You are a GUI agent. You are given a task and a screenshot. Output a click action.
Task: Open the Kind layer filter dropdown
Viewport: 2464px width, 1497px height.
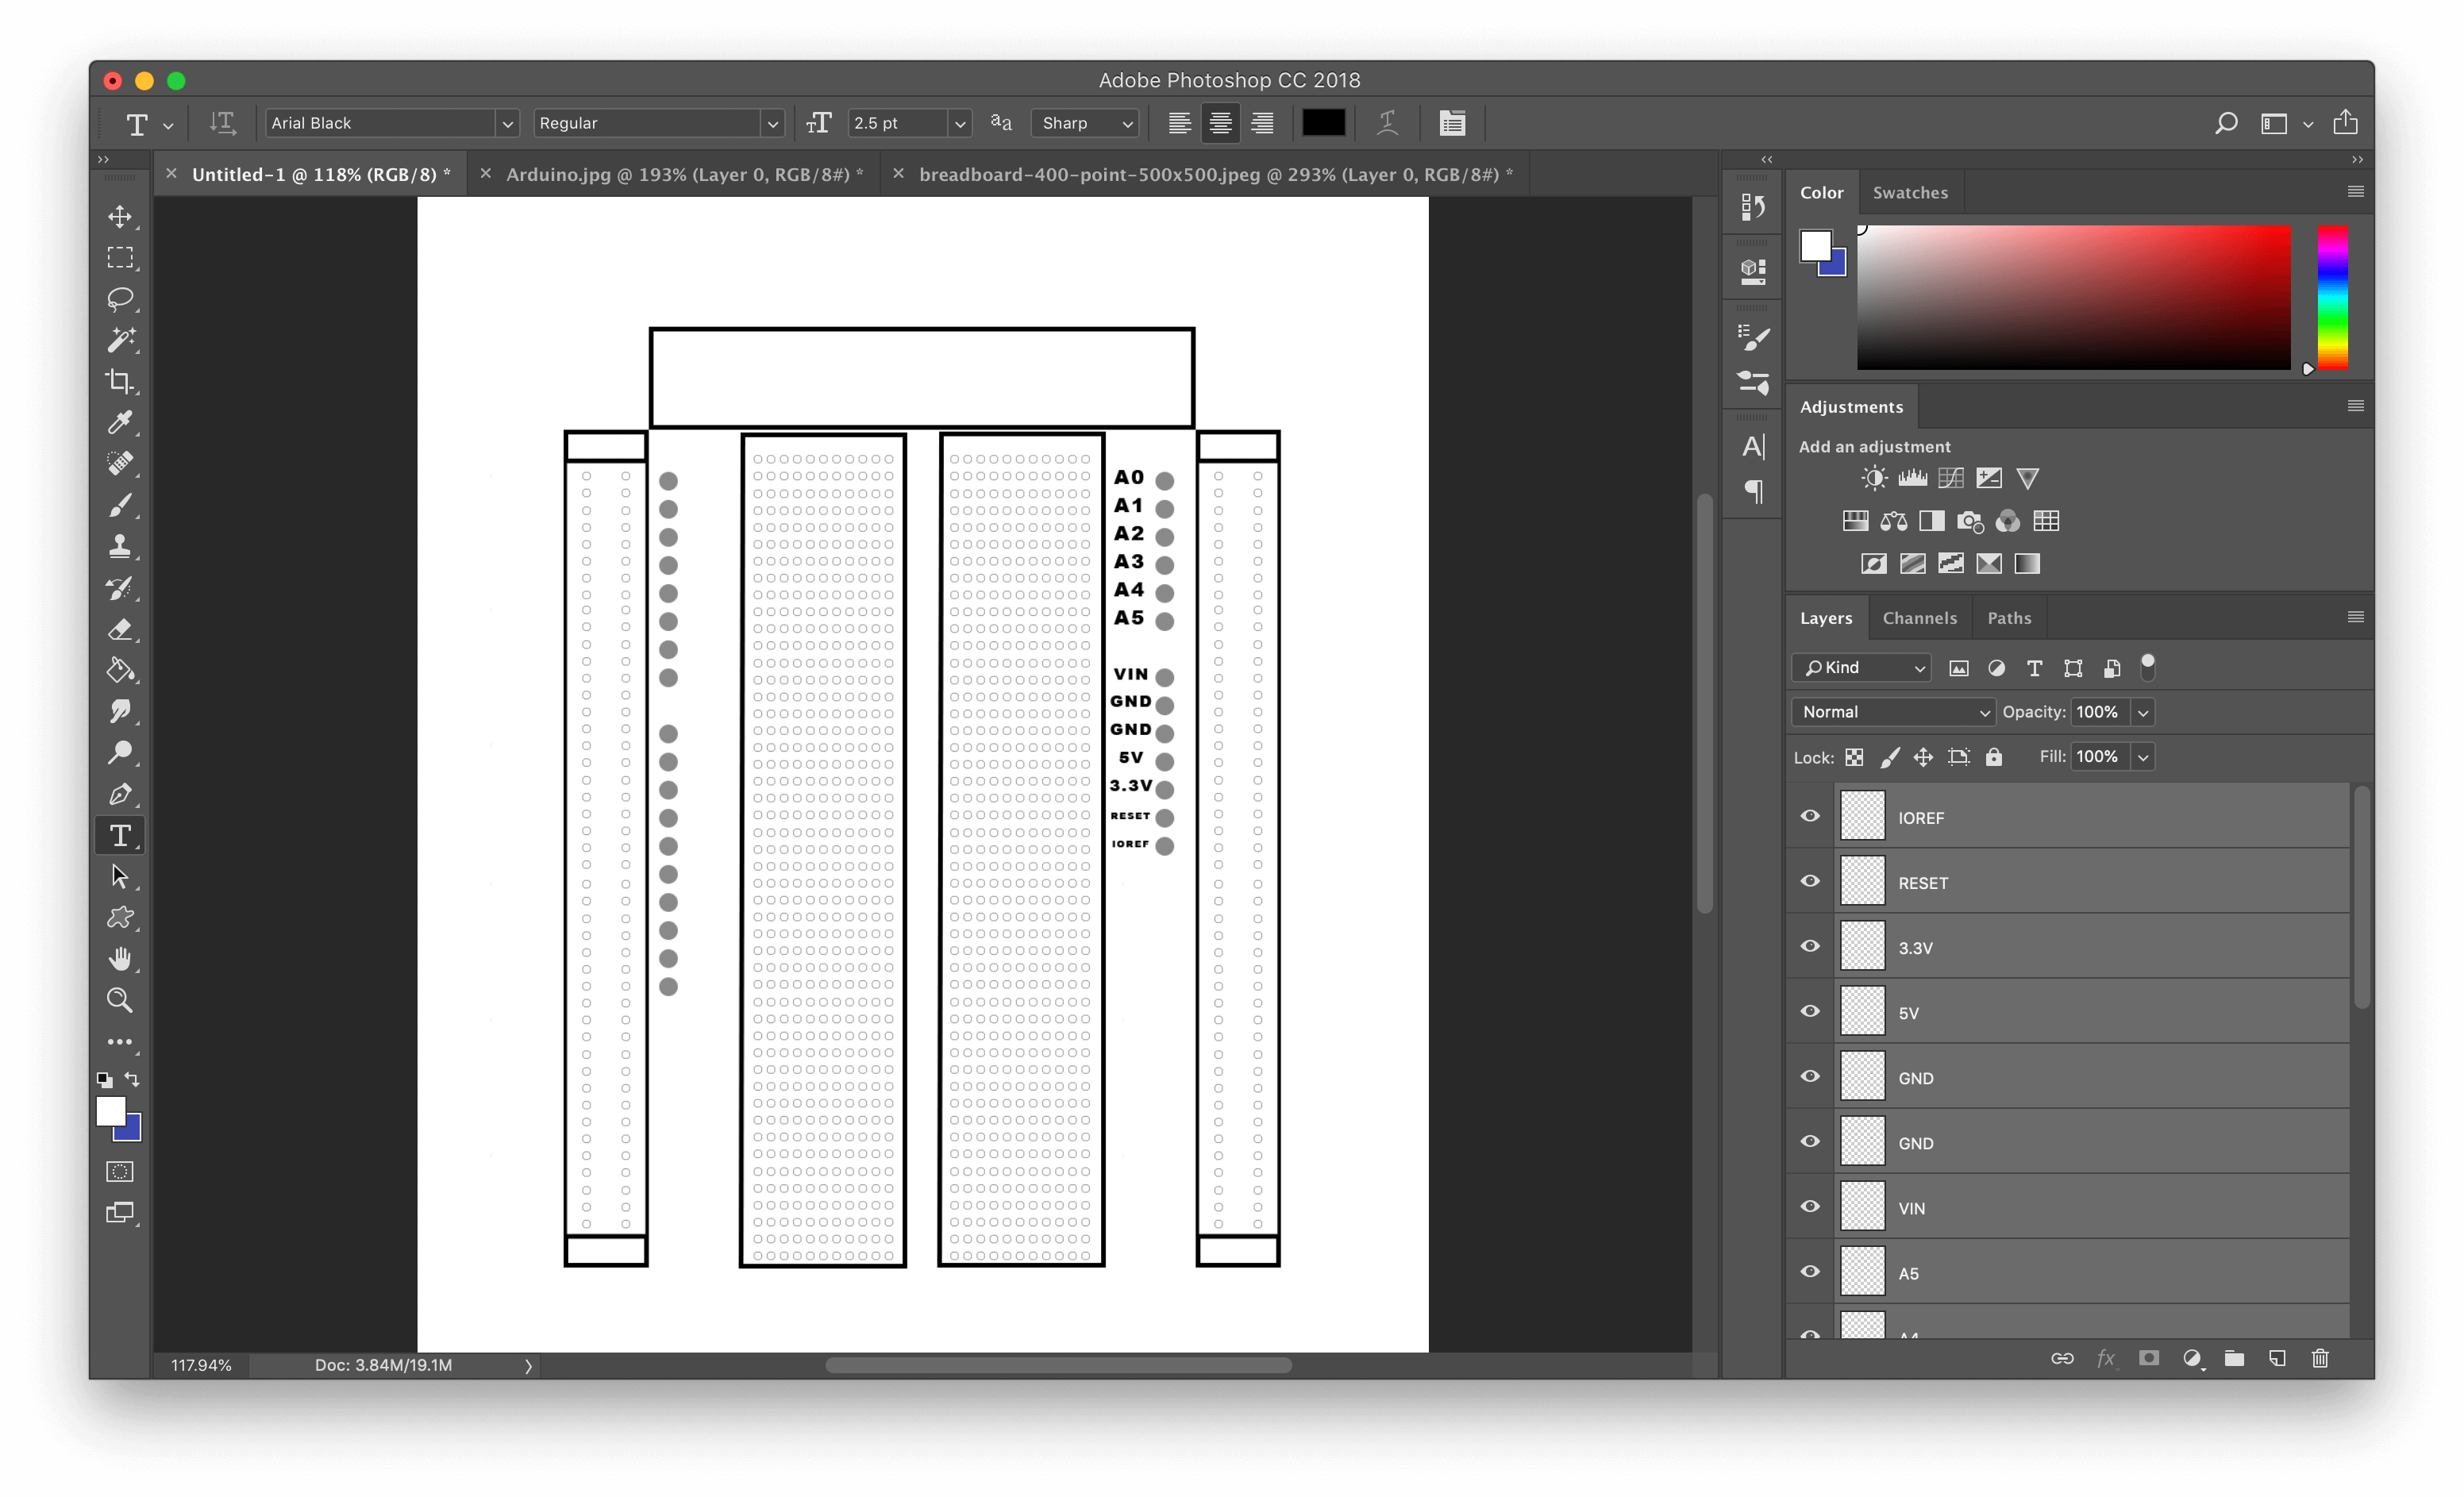(x=1860, y=667)
